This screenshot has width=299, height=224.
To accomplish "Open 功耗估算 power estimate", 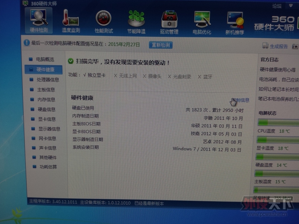I will click(48, 167).
